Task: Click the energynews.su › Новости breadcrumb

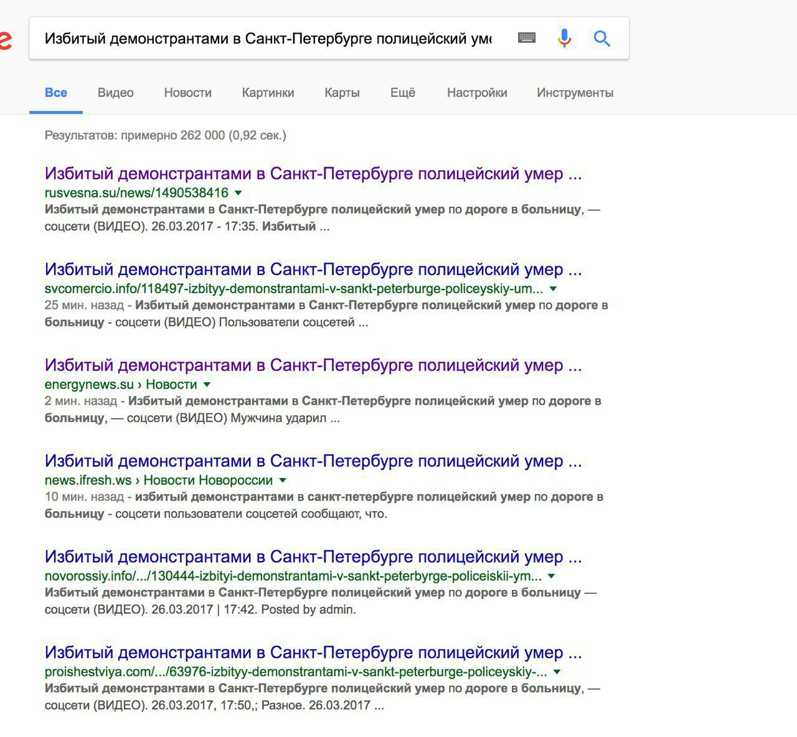Action: point(121,385)
